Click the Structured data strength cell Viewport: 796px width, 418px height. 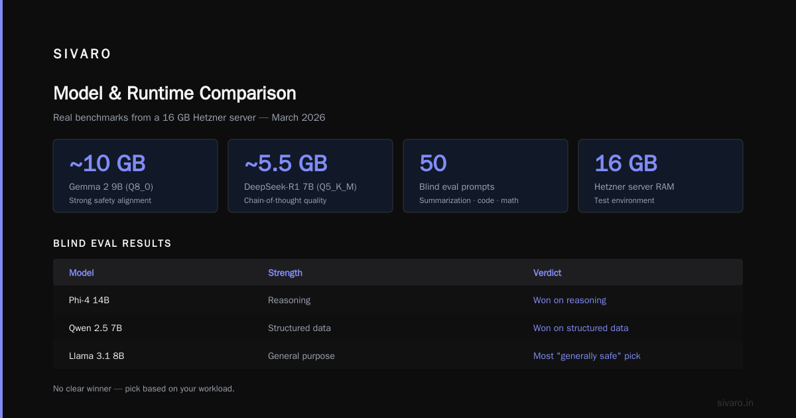[x=299, y=328]
